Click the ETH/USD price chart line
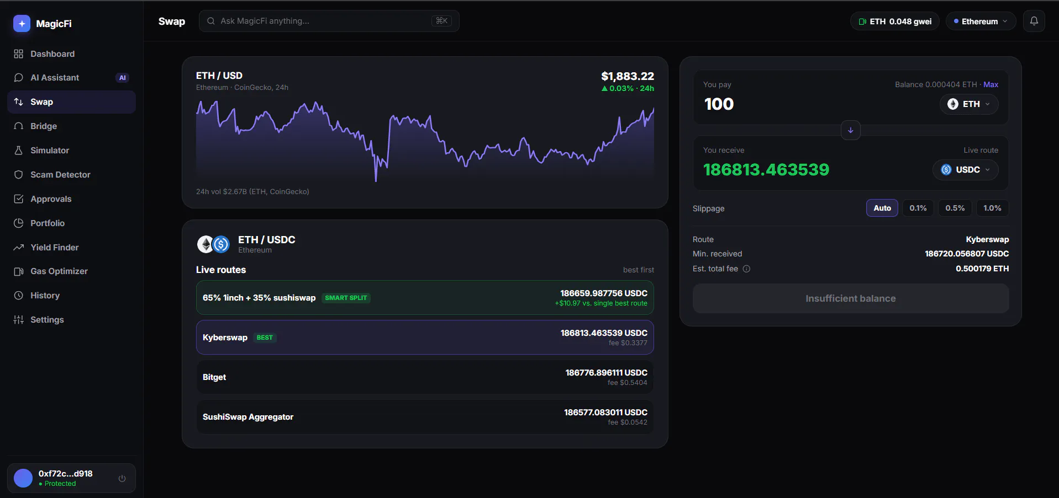The image size is (1059, 498). [425, 141]
